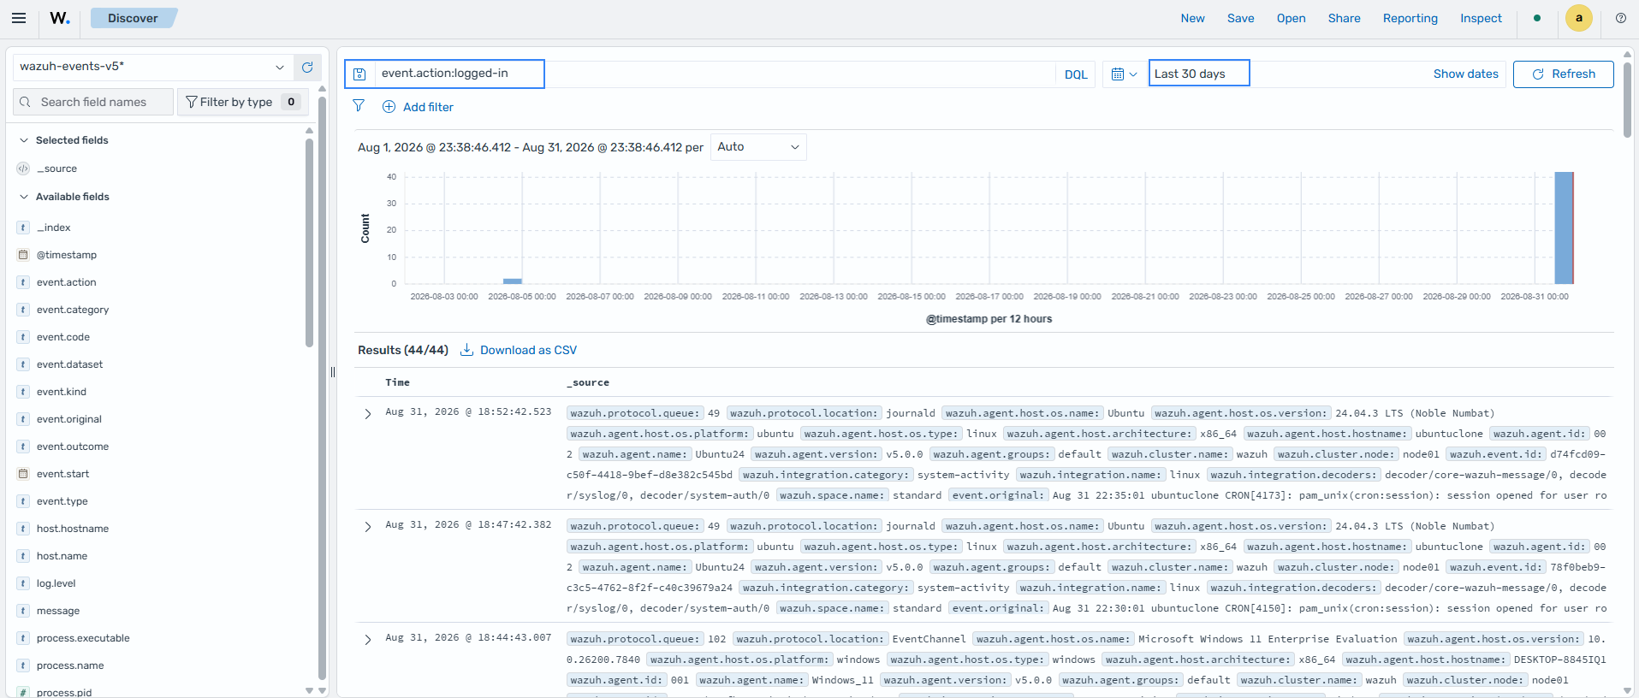Image resolution: width=1639 pixels, height=698 pixels.
Task: Click the string icon beside event.action
Action: [x=23, y=282]
